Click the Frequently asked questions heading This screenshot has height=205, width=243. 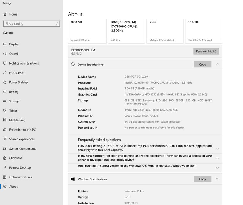pos(99,140)
